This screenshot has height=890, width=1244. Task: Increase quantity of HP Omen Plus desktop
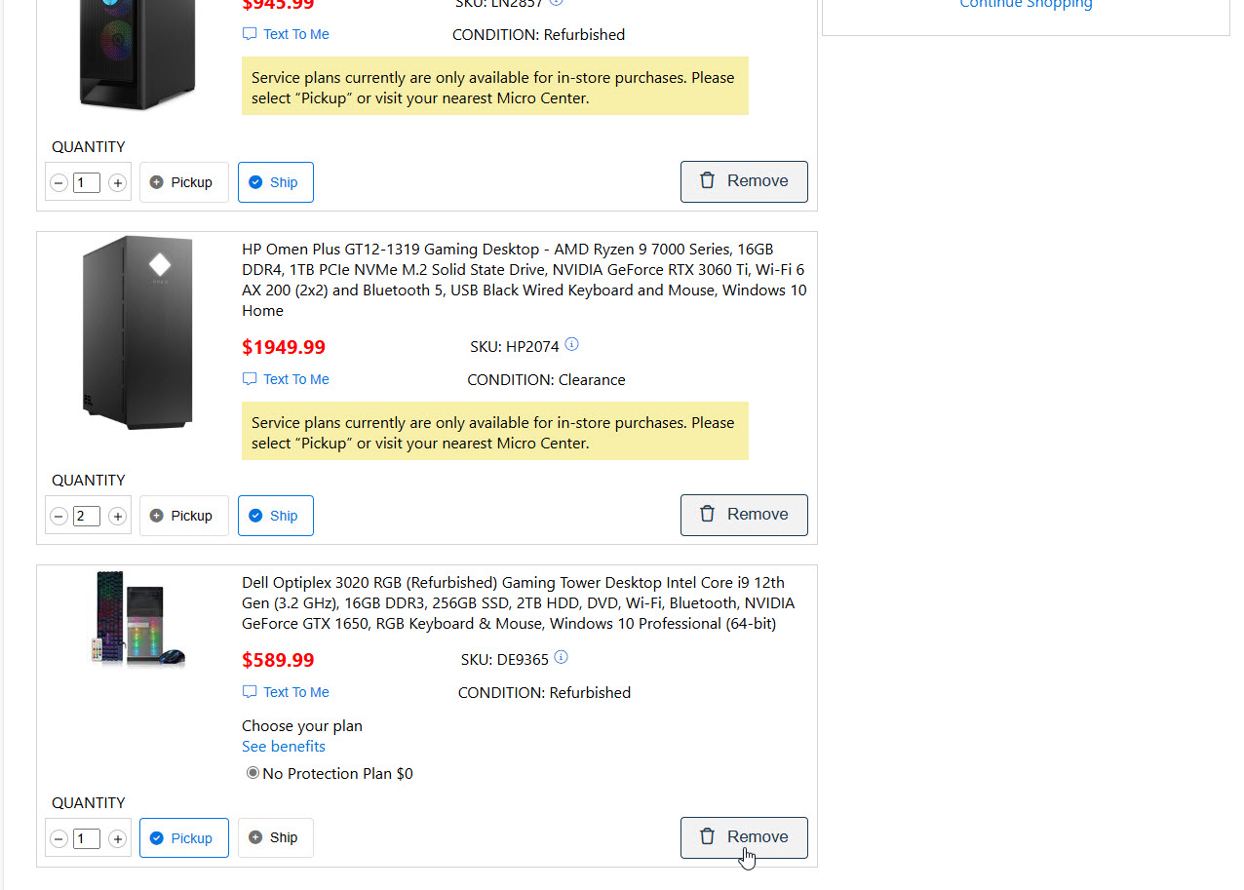click(117, 517)
